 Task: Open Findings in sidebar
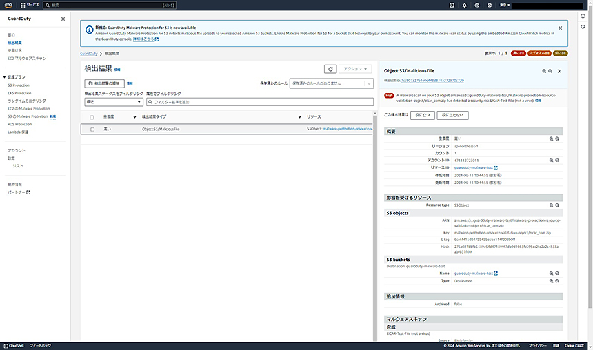(14, 43)
